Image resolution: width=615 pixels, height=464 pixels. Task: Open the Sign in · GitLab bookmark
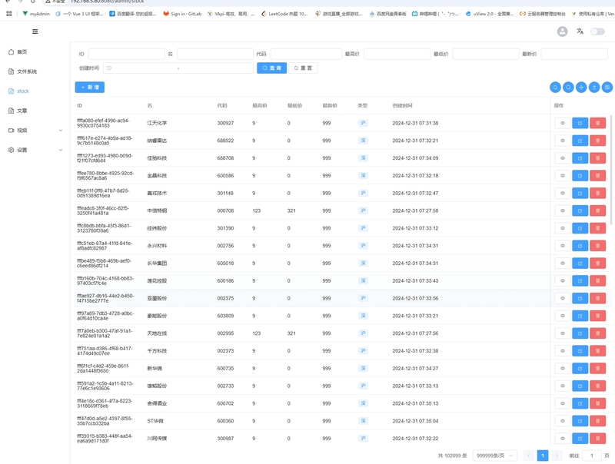tap(182, 14)
